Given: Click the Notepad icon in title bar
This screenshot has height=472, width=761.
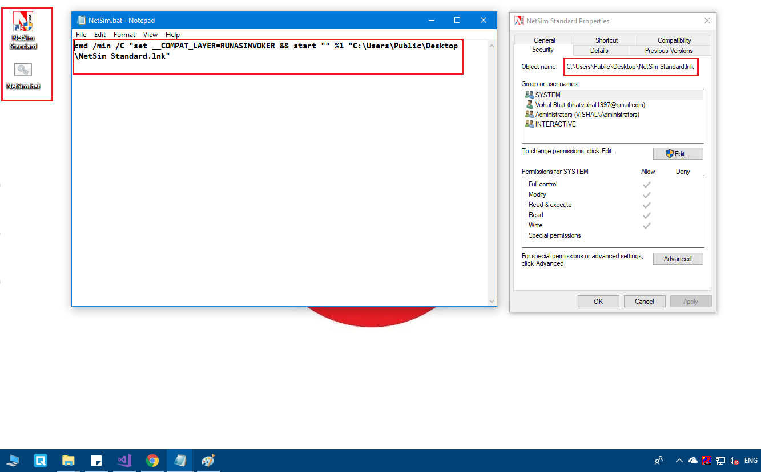Looking at the screenshot, I should 80,20.
